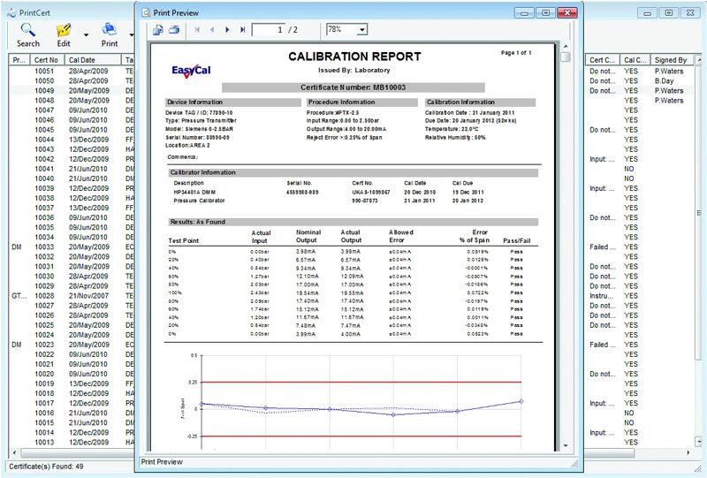Click the Device Information section heading
707x478 pixels.
tap(233, 102)
